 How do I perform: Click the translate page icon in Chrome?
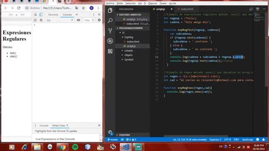tap(76, 8)
